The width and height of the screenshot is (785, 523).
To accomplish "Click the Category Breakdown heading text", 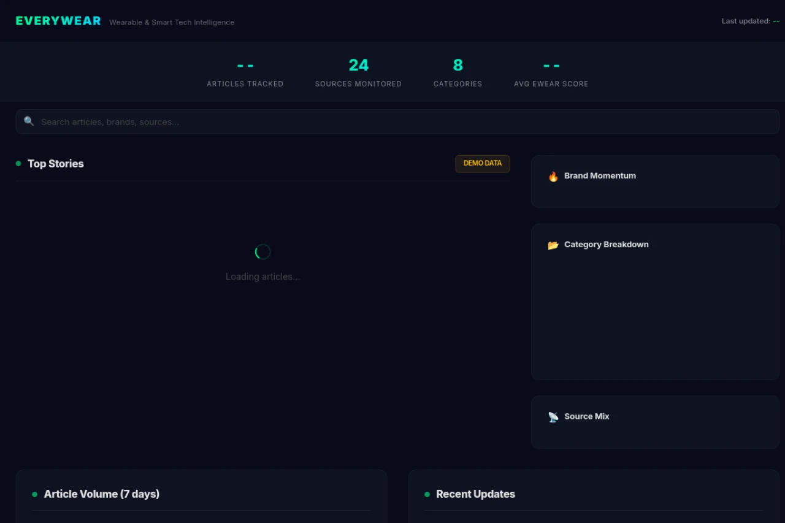I will pos(606,245).
